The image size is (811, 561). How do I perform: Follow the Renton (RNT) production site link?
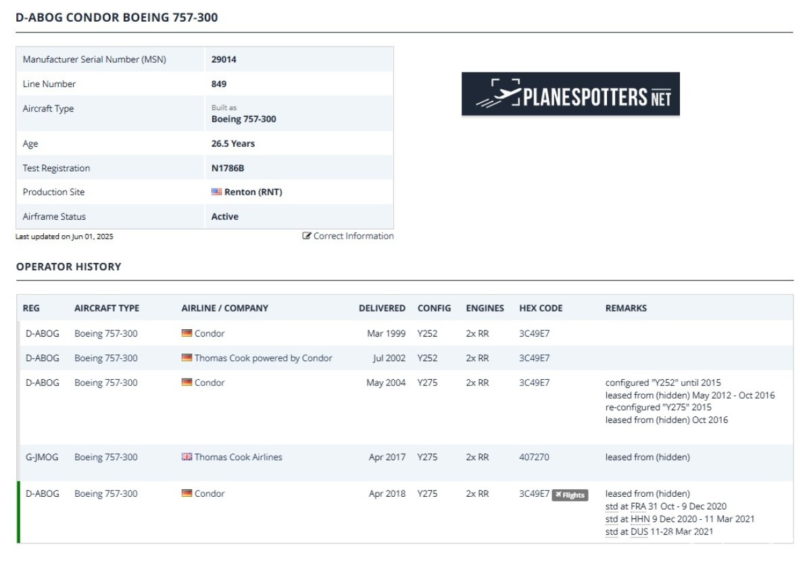click(253, 192)
